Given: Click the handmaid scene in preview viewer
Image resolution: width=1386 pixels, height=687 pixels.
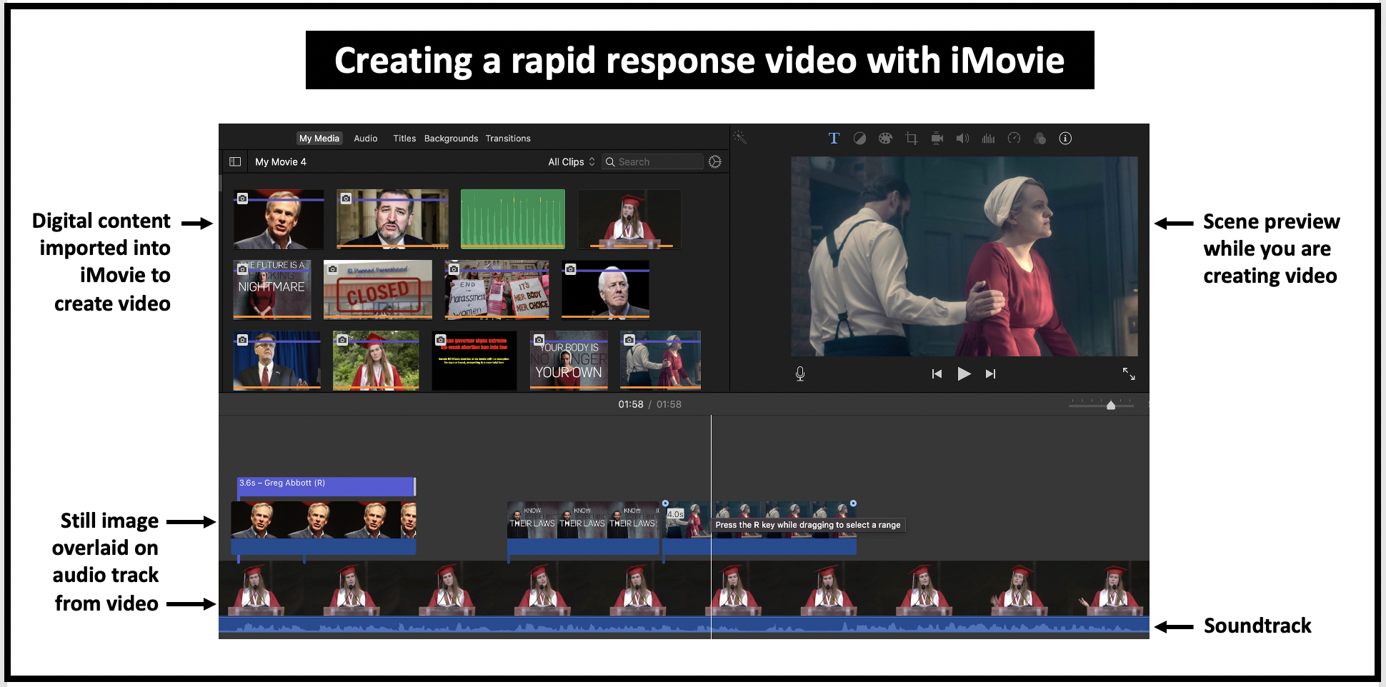Looking at the screenshot, I should (x=964, y=256).
